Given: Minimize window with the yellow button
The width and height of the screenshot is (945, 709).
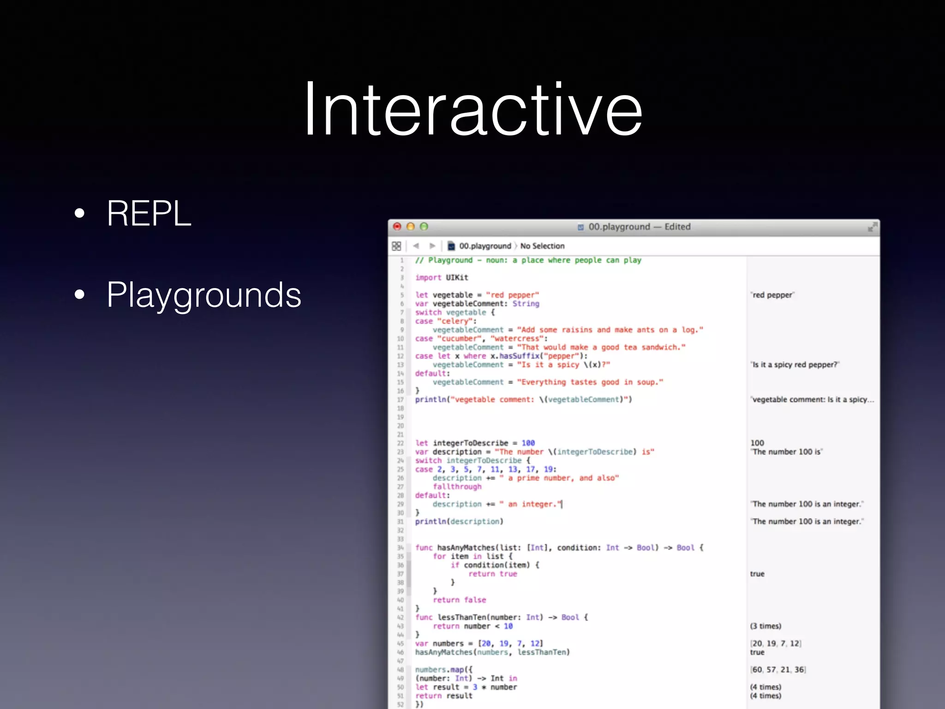Looking at the screenshot, I should point(411,226).
